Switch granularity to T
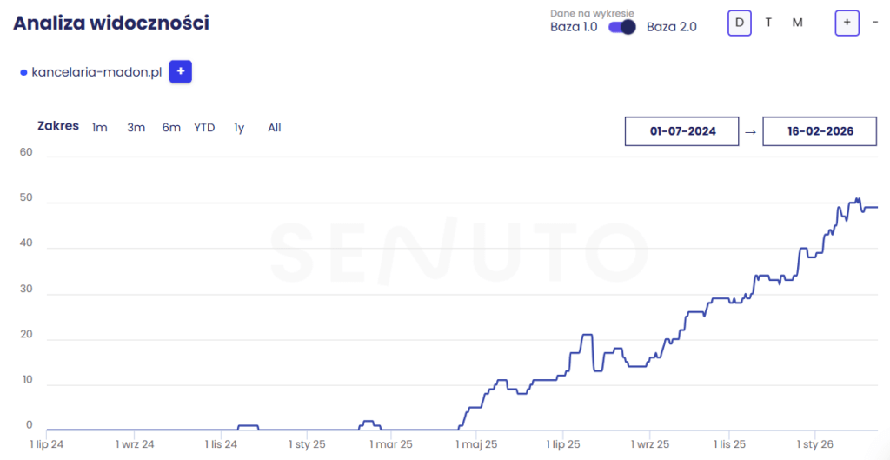 [768, 23]
